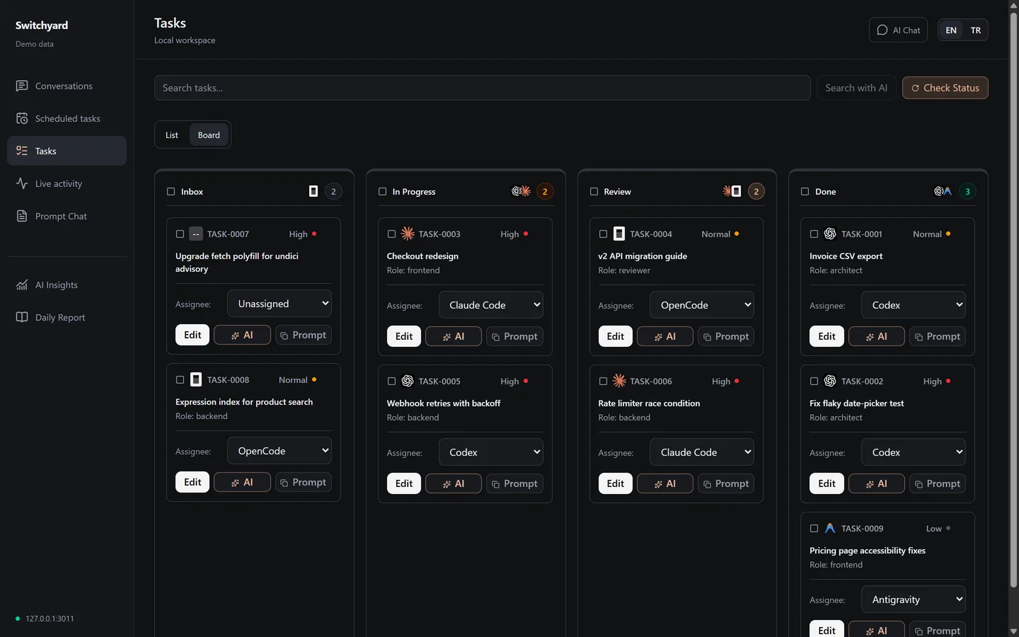1019x637 pixels.
Task: Tick the Inbox column select-all checkbox
Action: tap(171, 191)
